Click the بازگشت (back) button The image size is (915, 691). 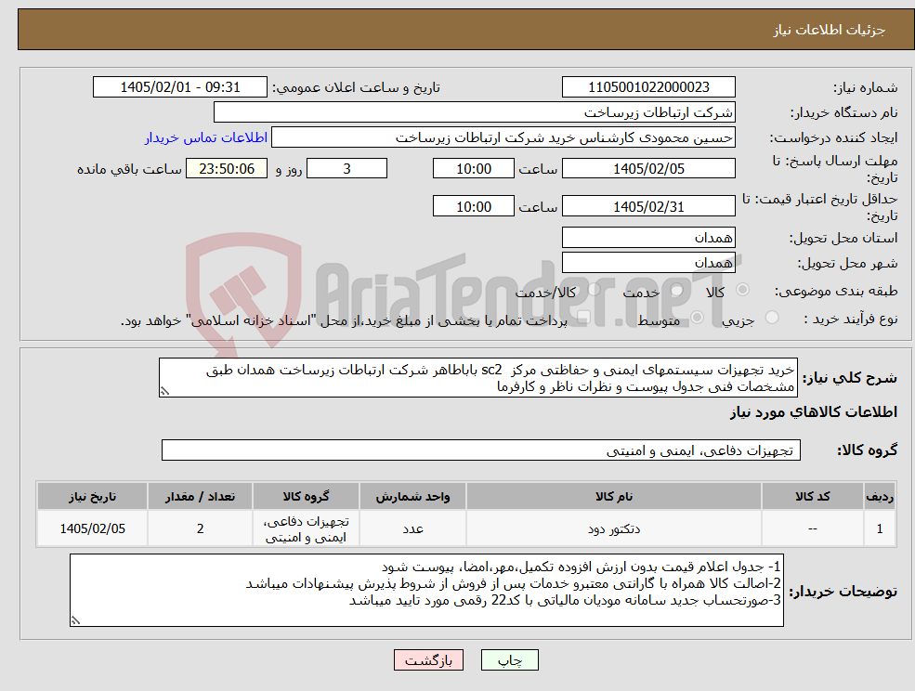tap(428, 660)
